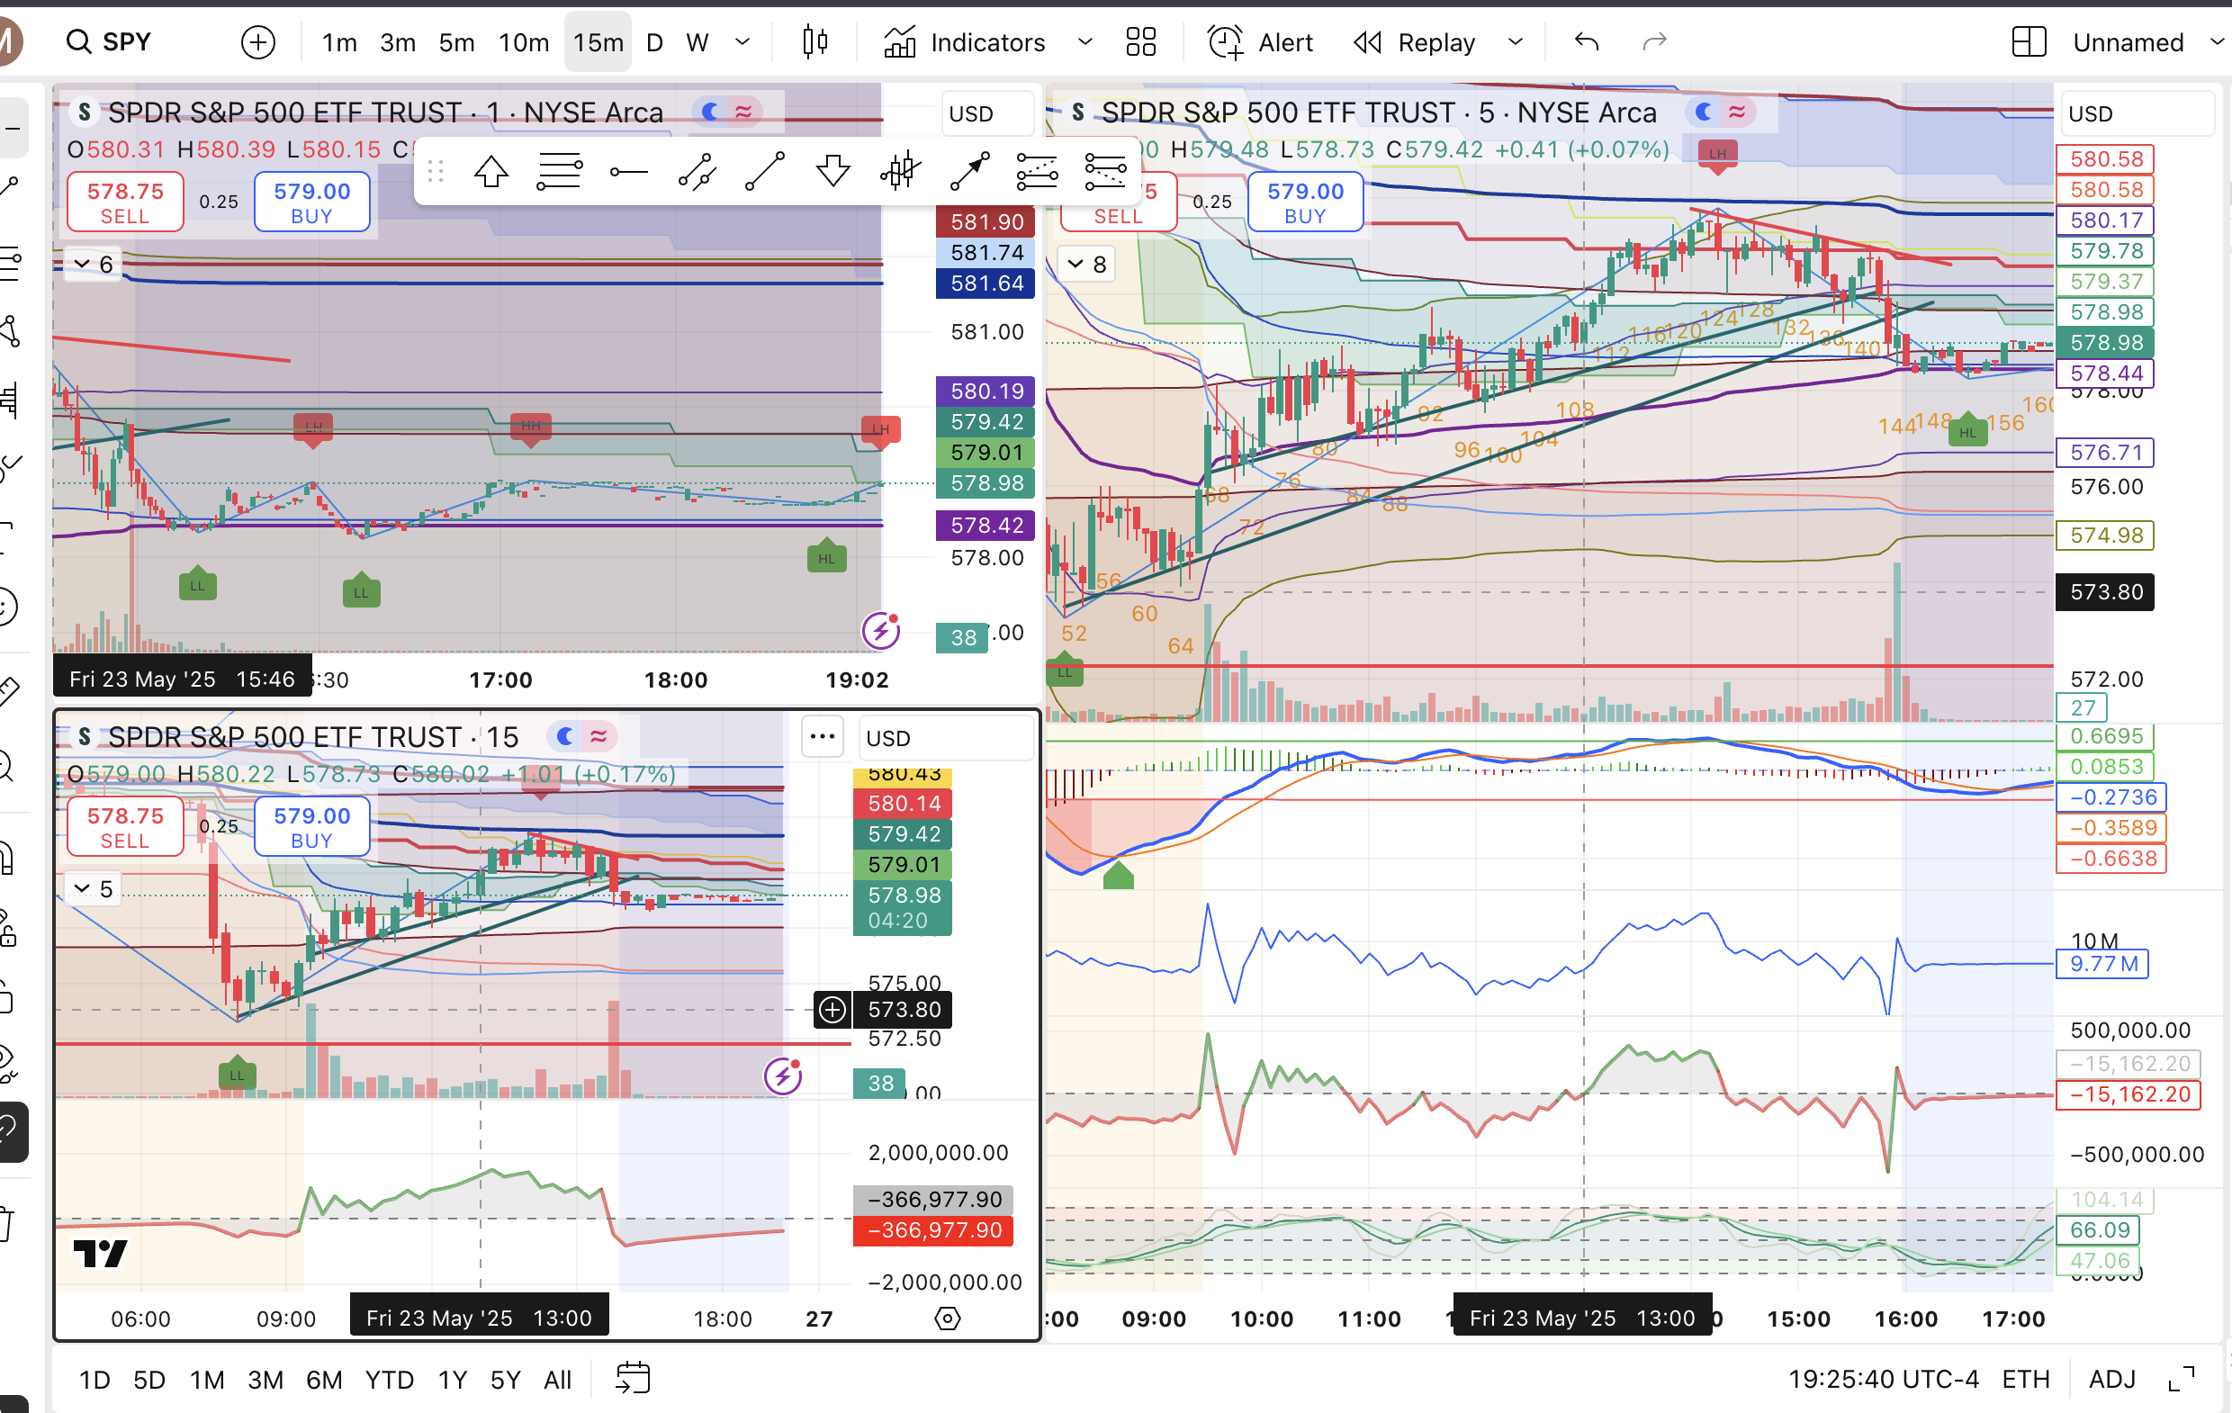Open the layout setup grid icon
The width and height of the screenshot is (2232, 1413).
click(2028, 41)
